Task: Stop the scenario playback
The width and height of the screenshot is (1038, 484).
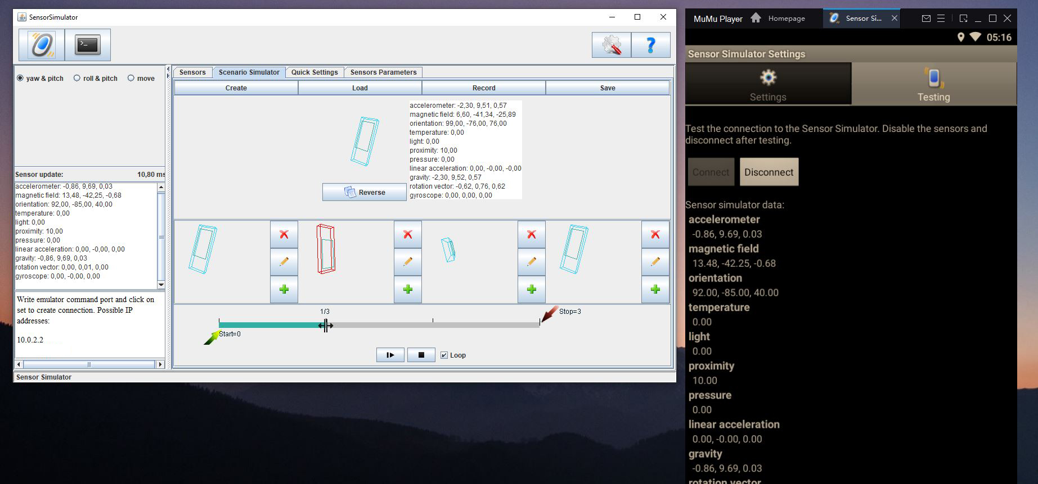Action: (421, 355)
